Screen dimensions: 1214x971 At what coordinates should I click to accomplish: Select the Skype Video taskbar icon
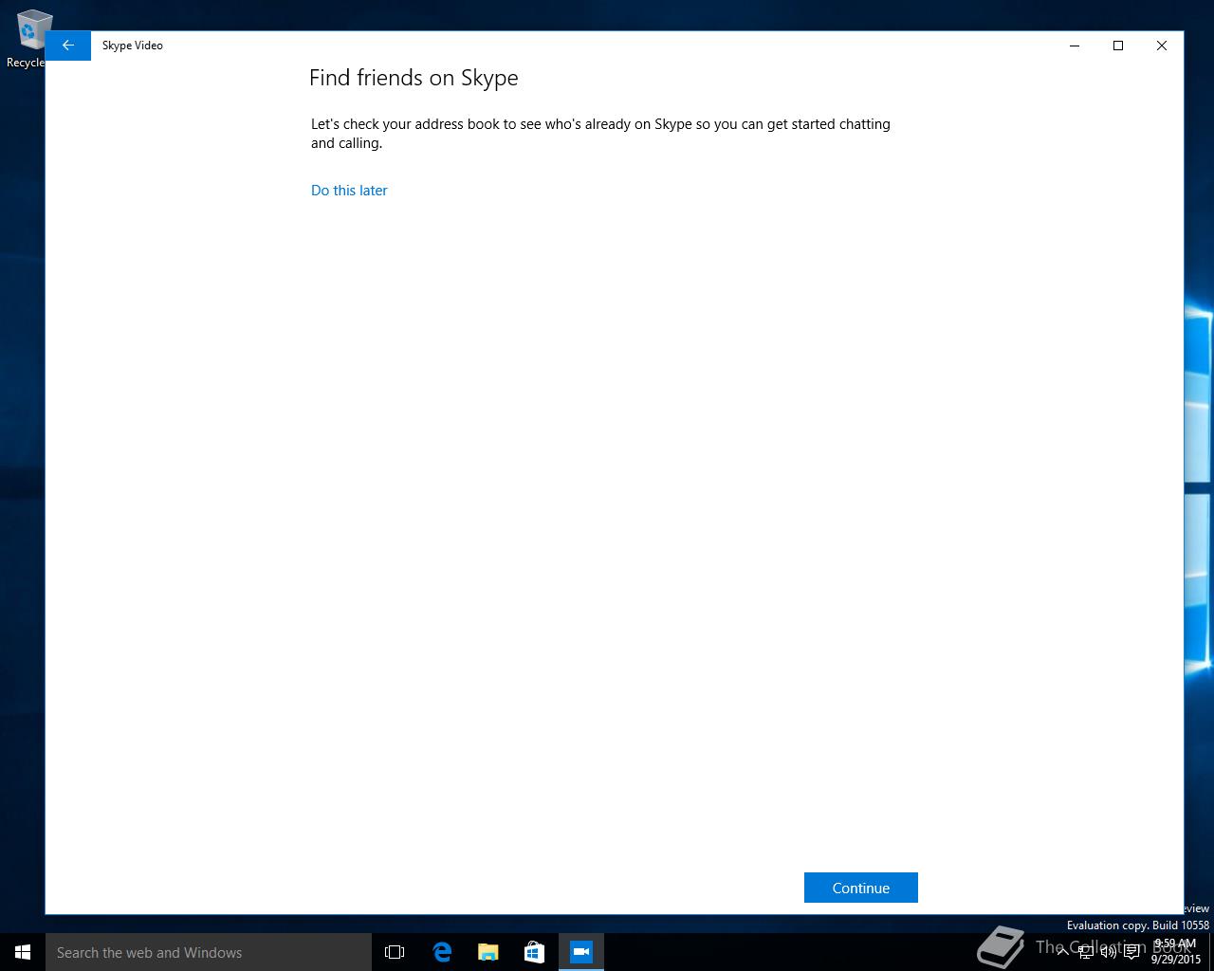click(x=580, y=952)
